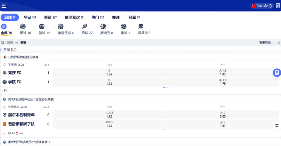This screenshot has width=281, height=146.
Task: Tap the back-to-top arrow button
Action: [277, 127]
